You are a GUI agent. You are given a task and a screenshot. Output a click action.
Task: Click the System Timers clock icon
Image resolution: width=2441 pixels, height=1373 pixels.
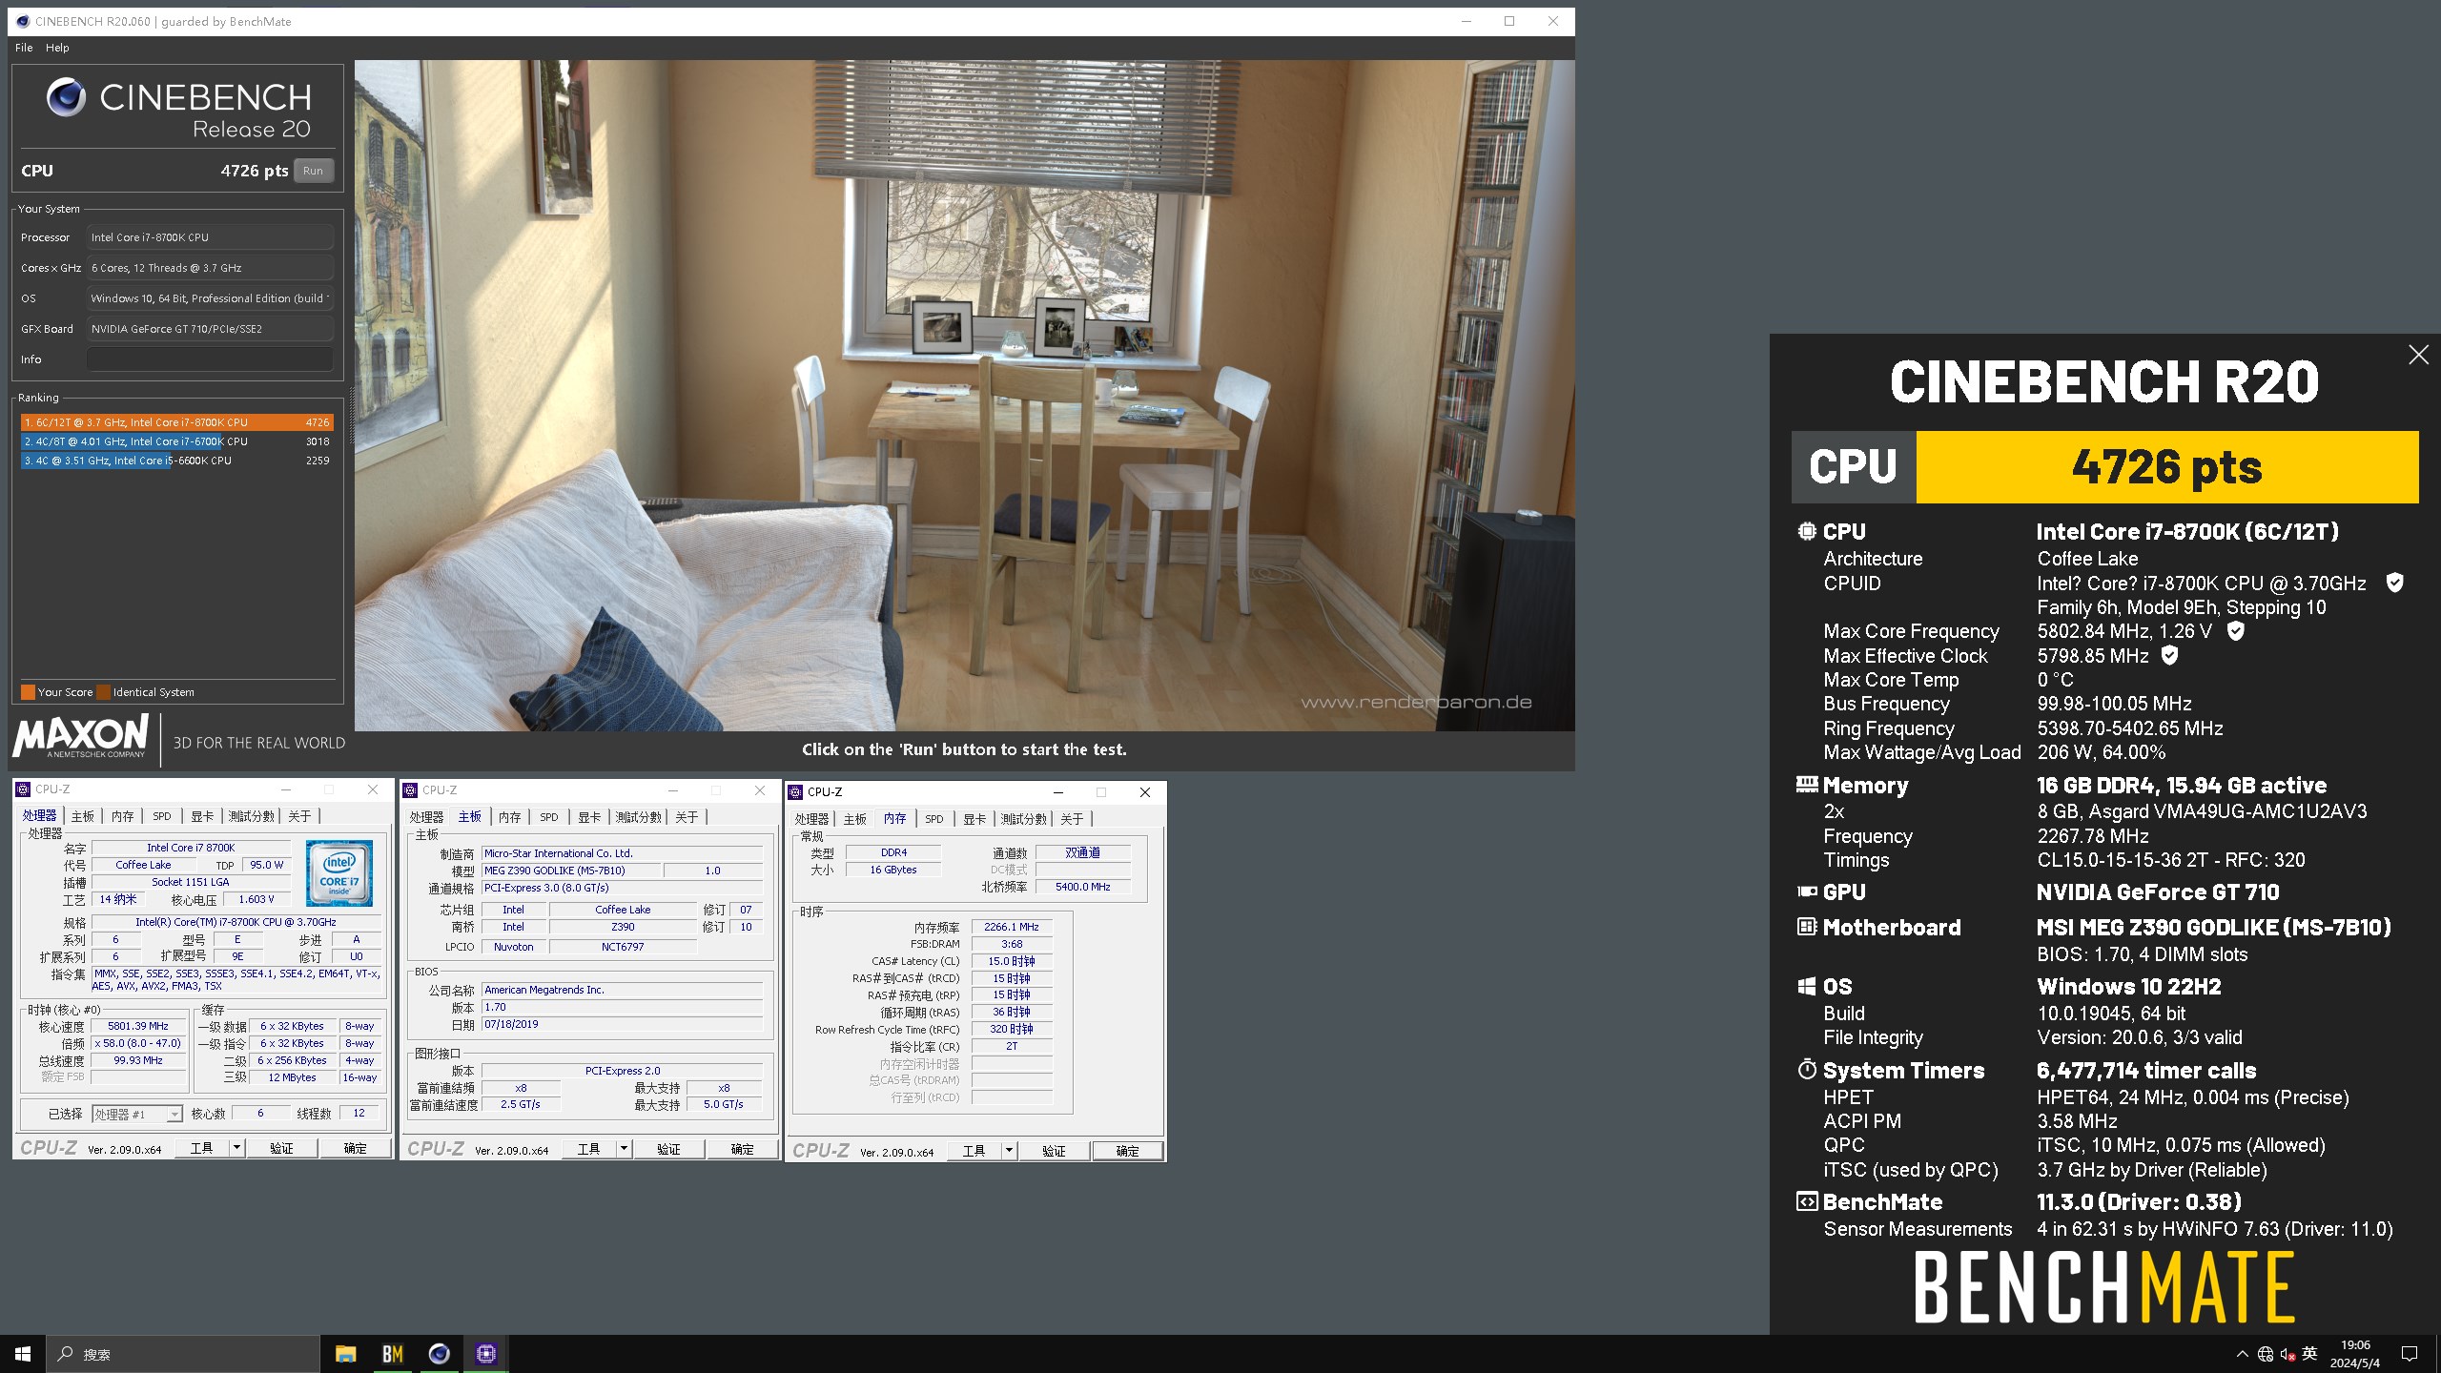coord(1806,1069)
